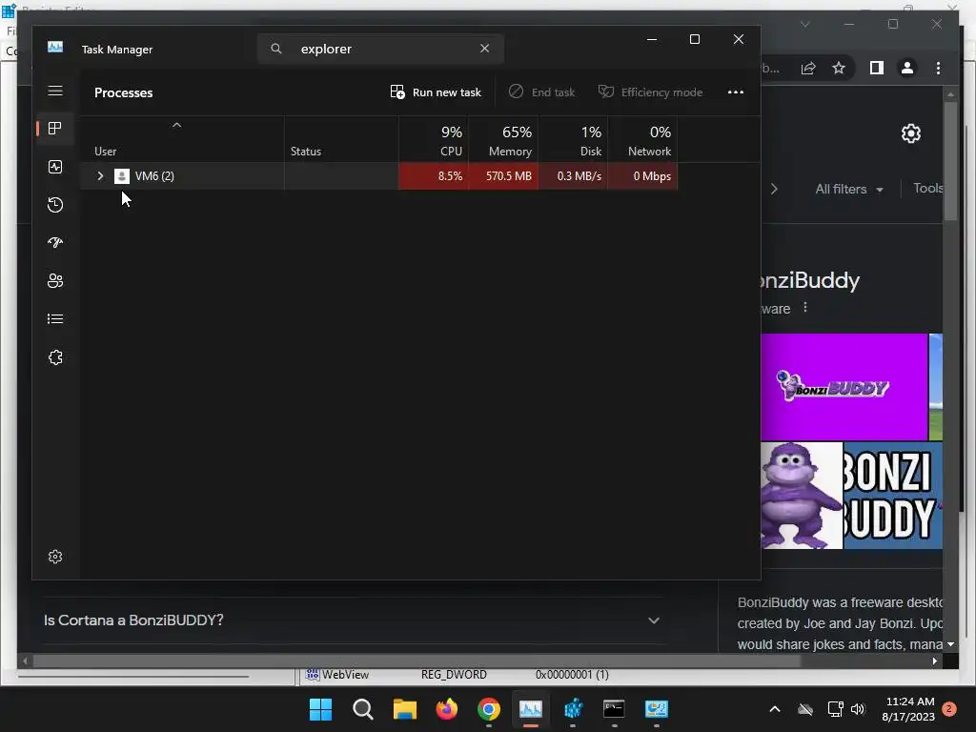Screen dimensions: 976x732
Task: Click the Task Manager title bar app icon
Action: [x=55, y=47]
